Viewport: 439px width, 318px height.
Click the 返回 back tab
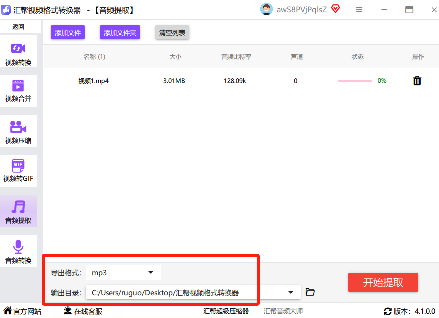[18, 27]
